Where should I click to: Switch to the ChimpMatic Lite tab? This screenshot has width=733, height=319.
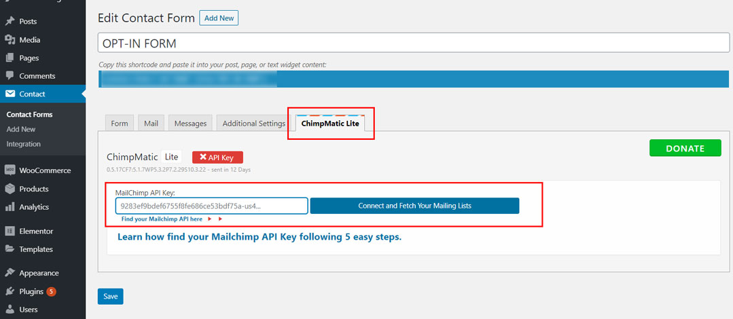330,124
